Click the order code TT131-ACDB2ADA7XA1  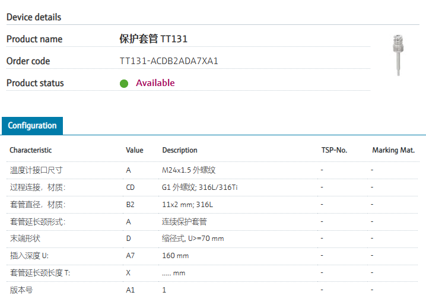coord(169,61)
